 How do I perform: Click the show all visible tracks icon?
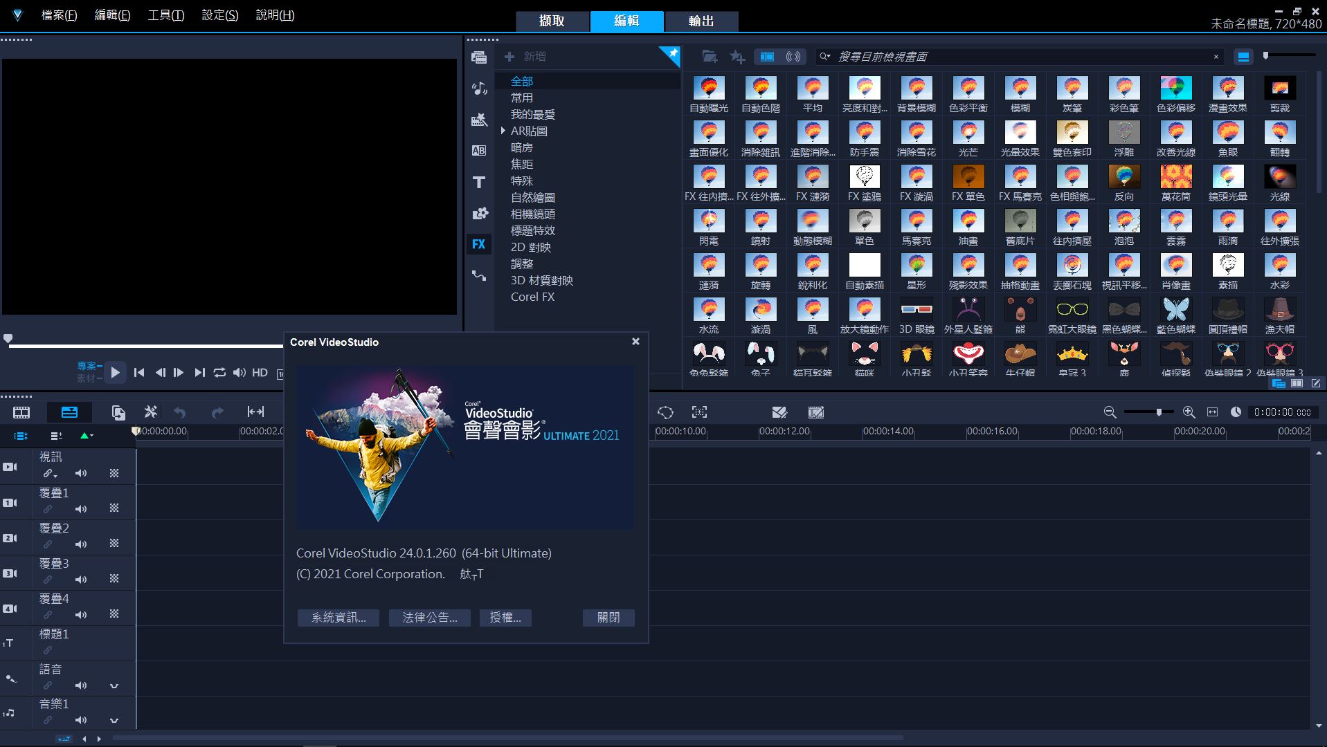coord(21,436)
